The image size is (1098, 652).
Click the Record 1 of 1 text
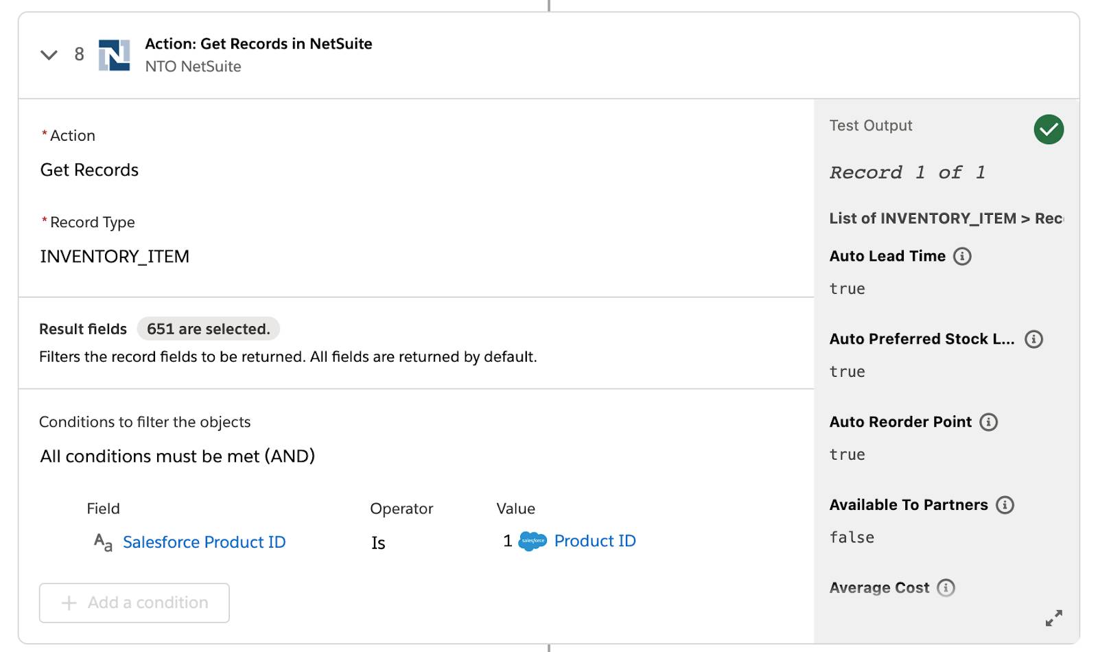[907, 172]
